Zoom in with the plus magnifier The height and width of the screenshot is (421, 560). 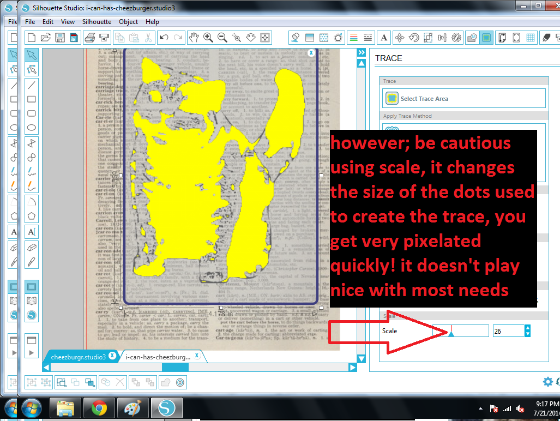pos(208,38)
